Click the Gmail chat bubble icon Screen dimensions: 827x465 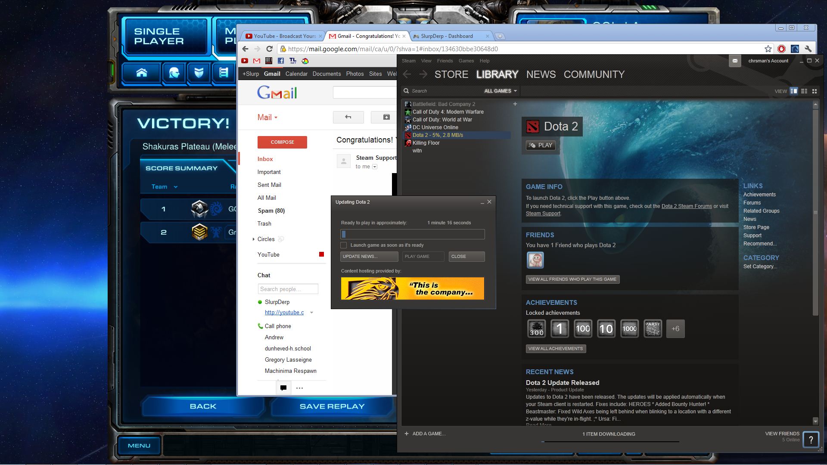283,388
